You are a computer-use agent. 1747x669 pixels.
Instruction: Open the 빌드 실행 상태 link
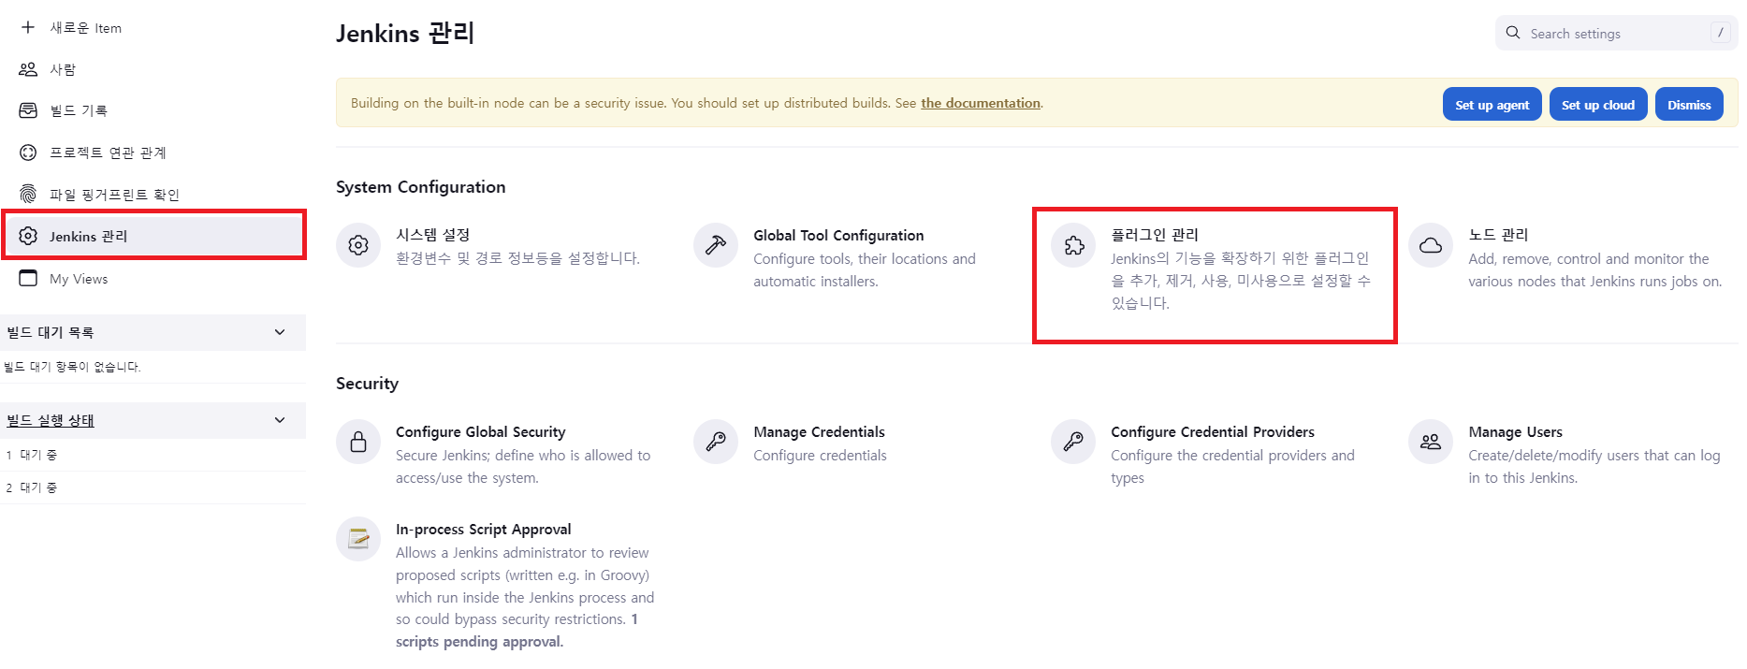click(51, 420)
